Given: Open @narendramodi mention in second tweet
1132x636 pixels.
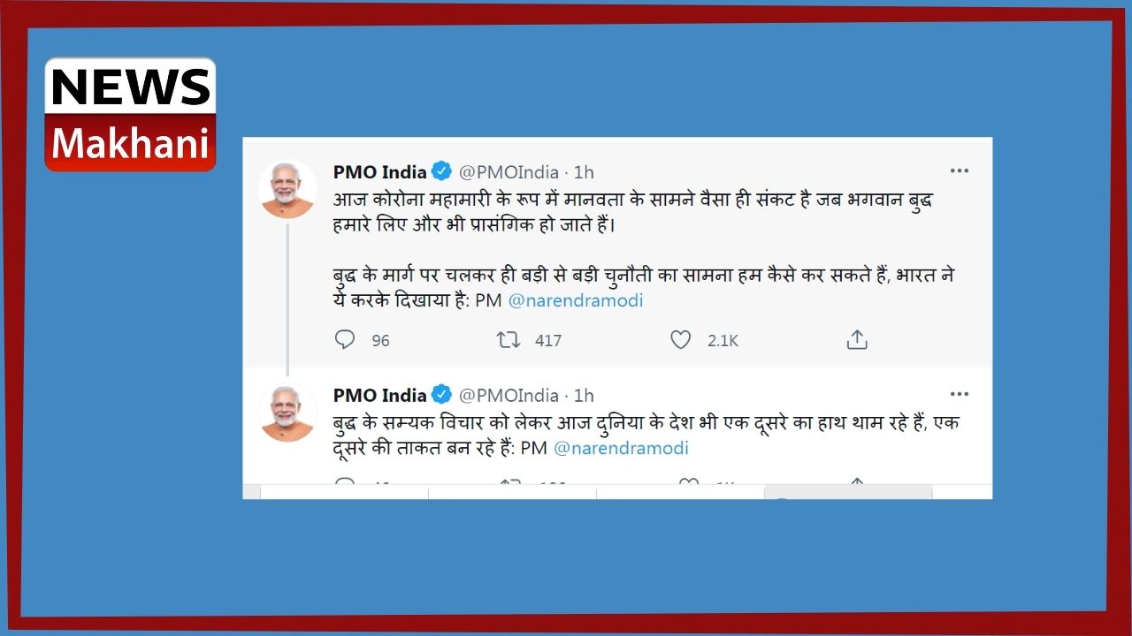Looking at the screenshot, I should [x=621, y=448].
